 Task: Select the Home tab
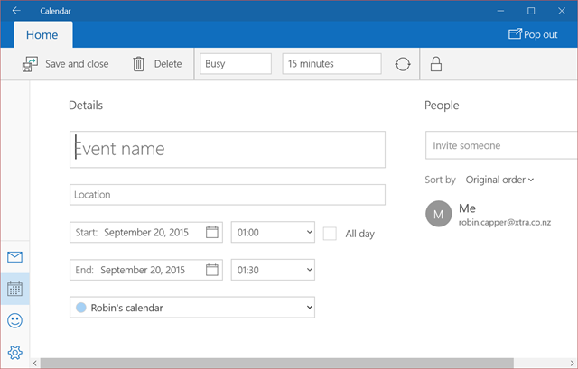pos(42,35)
